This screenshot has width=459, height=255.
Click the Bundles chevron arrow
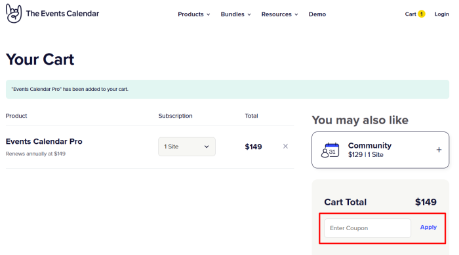click(249, 14)
